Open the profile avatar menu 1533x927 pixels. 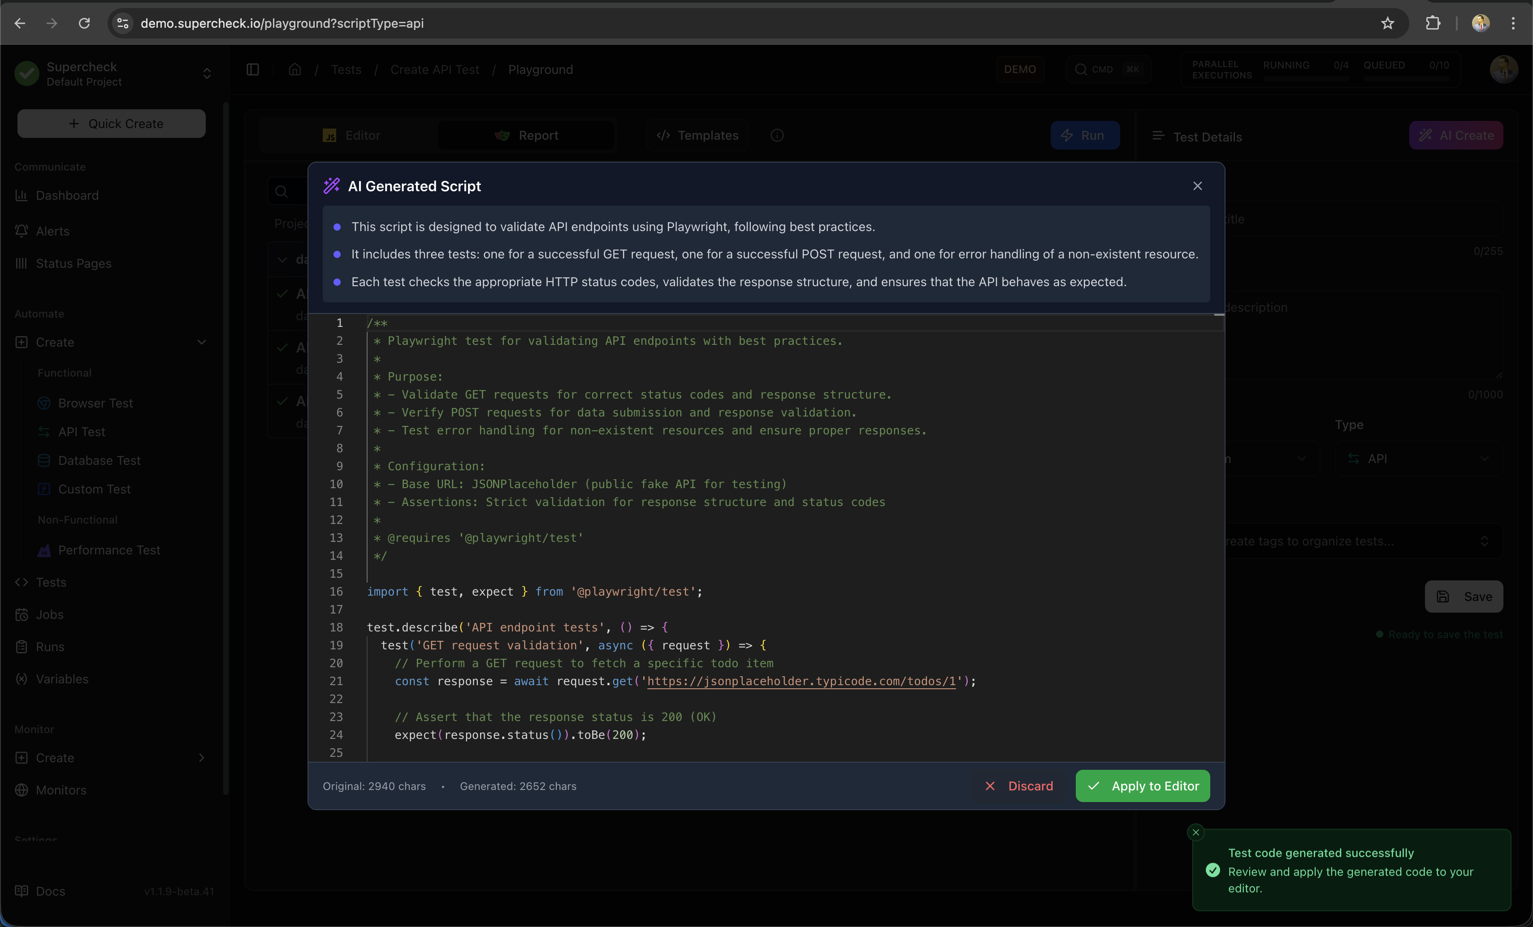(1504, 69)
